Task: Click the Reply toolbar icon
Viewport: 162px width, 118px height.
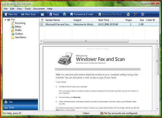Action: [x=54, y=14]
